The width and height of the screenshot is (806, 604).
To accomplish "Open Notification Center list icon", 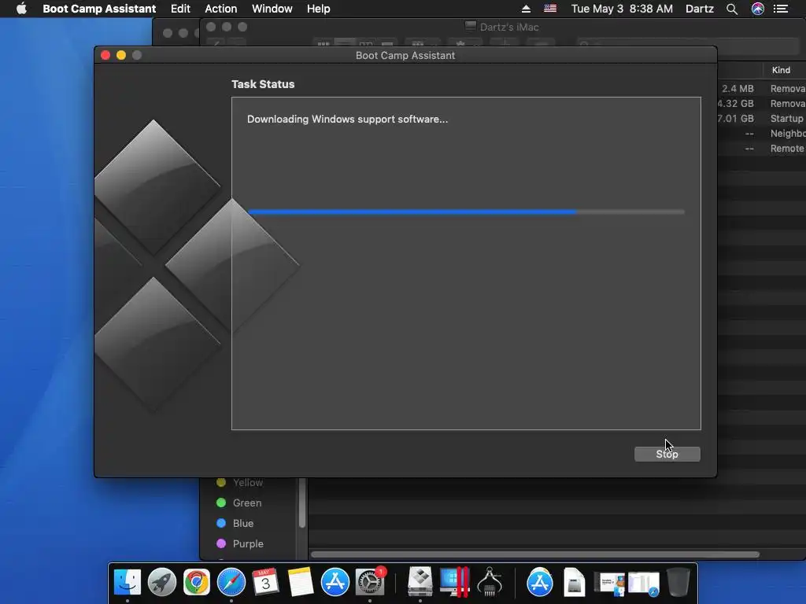I will [781, 9].
